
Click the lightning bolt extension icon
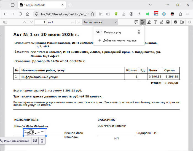click(x=139, y=14)
